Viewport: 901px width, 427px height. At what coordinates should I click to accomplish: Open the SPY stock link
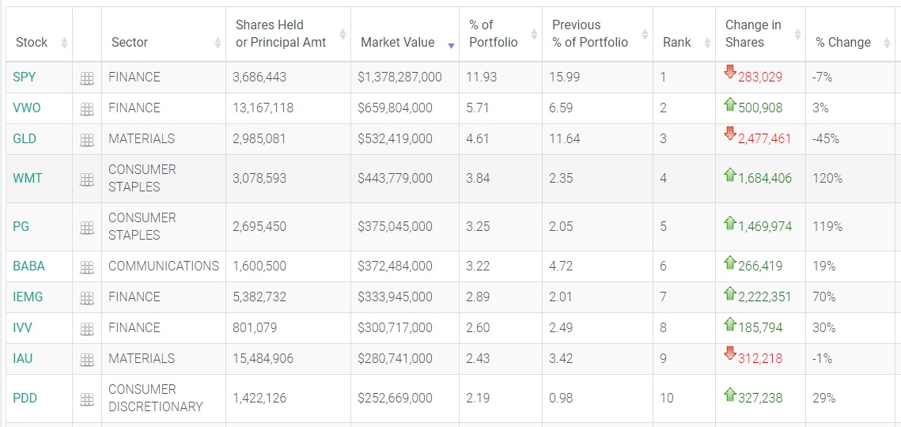point(25,77)
